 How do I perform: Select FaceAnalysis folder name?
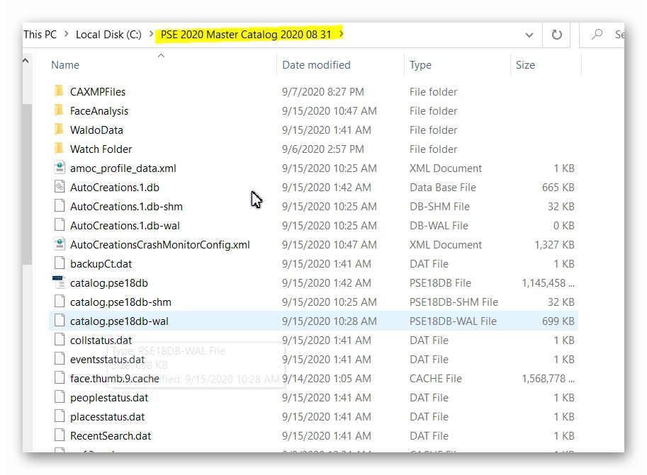99,111
